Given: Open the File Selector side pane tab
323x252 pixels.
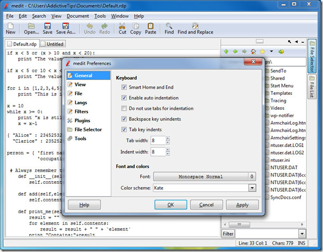Looking at the screenshot, I should click(x=312, y=56).
